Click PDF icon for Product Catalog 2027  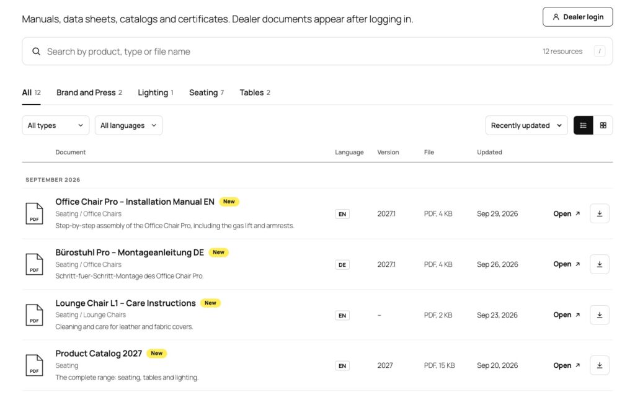(35, 365)
